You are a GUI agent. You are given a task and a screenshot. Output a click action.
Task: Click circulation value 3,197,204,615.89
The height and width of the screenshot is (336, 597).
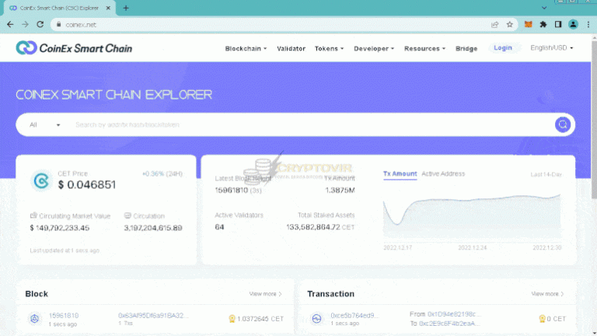click(x=153, y=228)
